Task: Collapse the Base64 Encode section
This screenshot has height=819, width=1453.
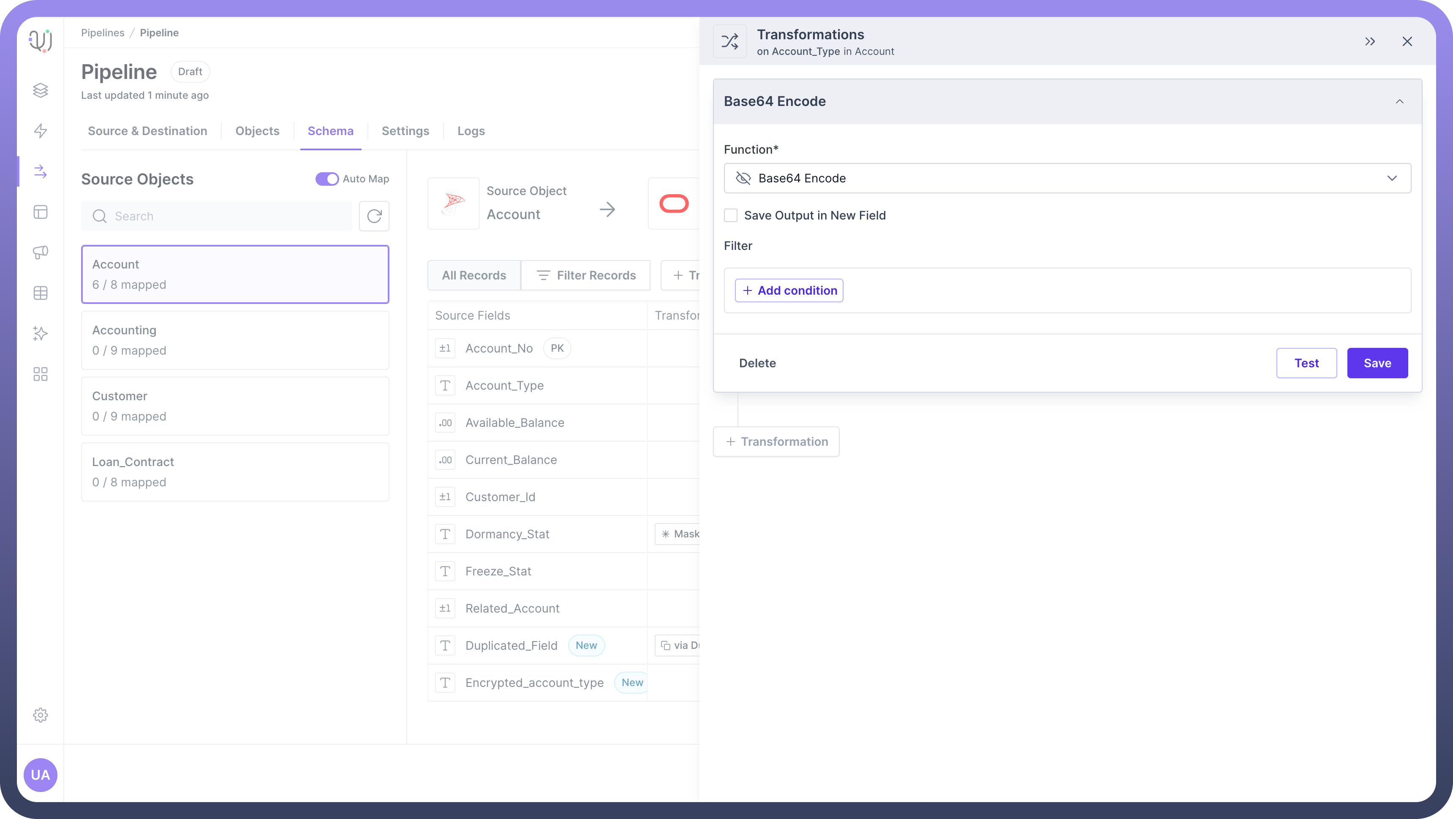Action: (1399, 101)
